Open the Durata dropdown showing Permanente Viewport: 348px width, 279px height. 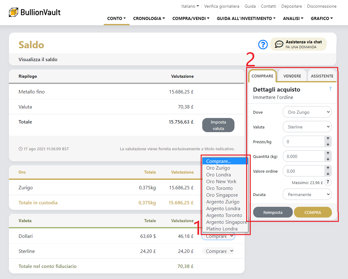[307, 195]
